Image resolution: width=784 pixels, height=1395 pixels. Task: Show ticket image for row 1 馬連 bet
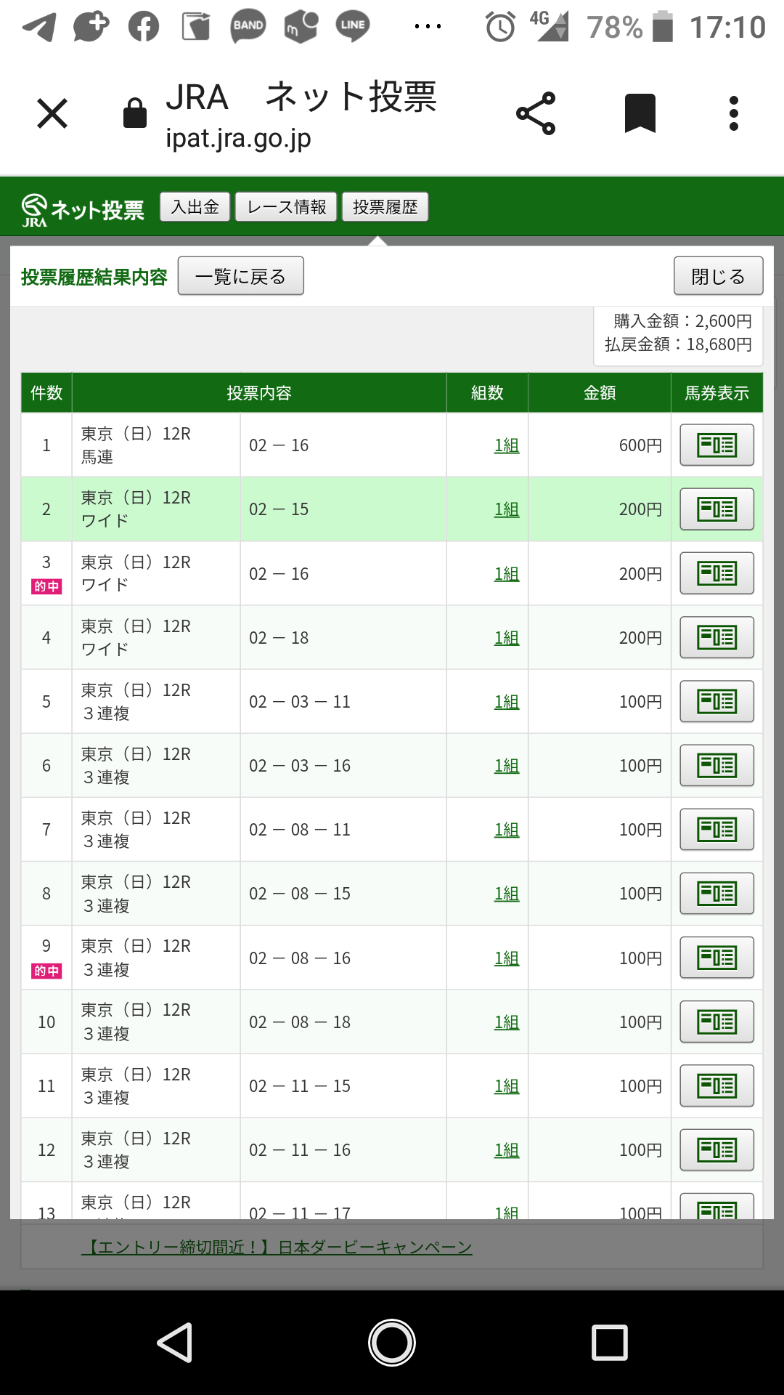pos(716,445)
